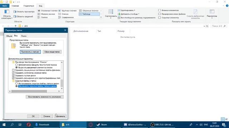229x128 pixels.
Task: Check 'Скрывать защищенные системные файлы' box
Action: click(x=13, y=70)
